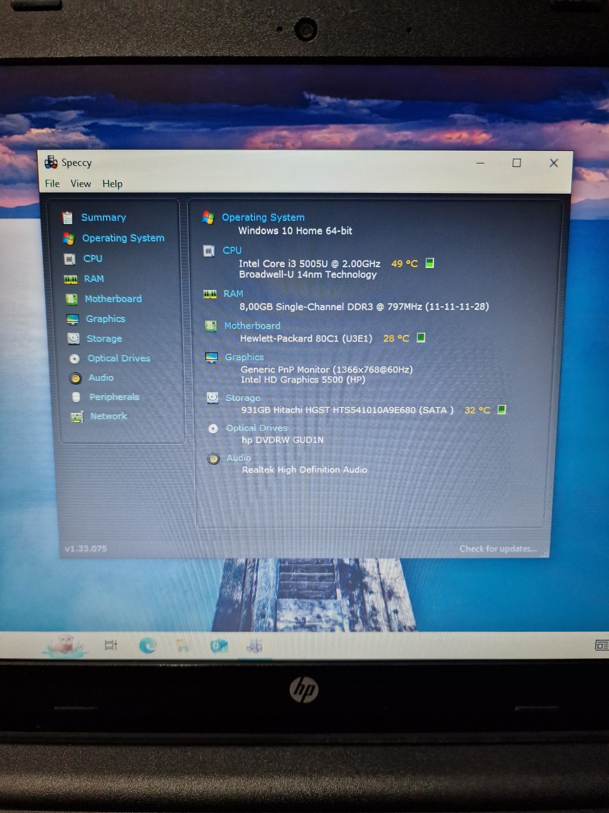Screen dimensions: 609x813
Task: Click the Operating System heading link in summary
Action: click(x=263, y=217)
